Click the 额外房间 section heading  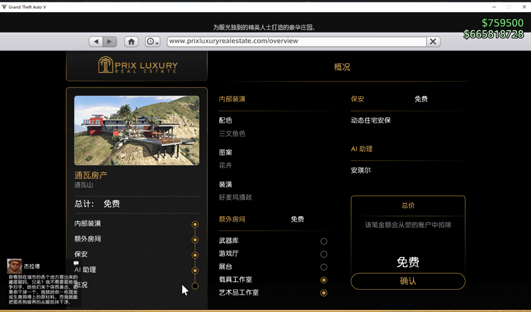[x=232, y=219]
